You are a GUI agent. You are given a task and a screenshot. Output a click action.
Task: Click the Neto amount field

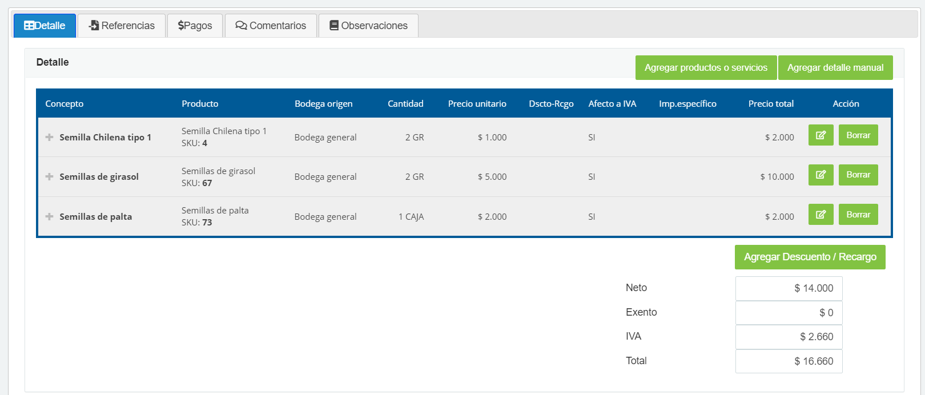click(789, 288)
